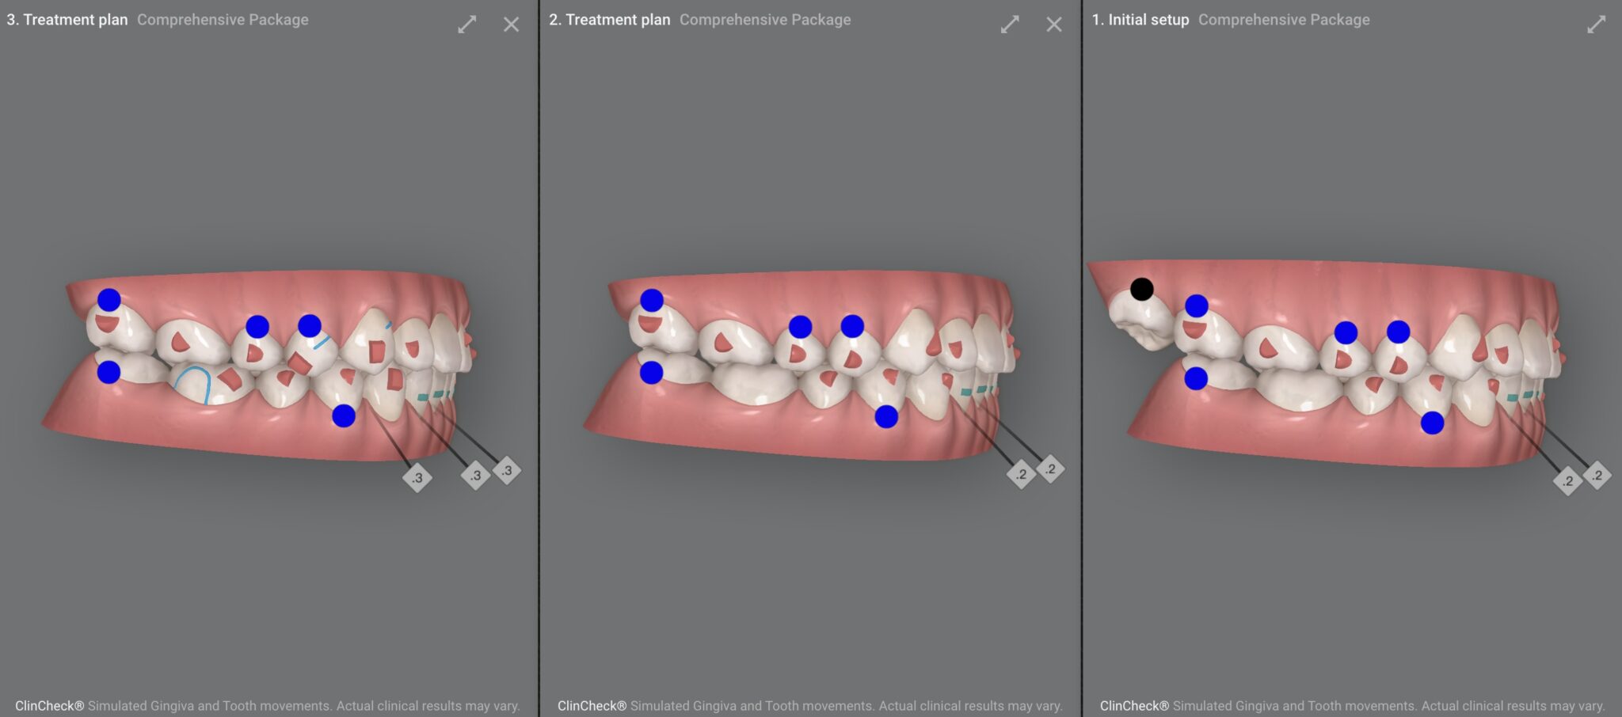Click blue dot on lower gum in Initial setup

(1432, 423)
